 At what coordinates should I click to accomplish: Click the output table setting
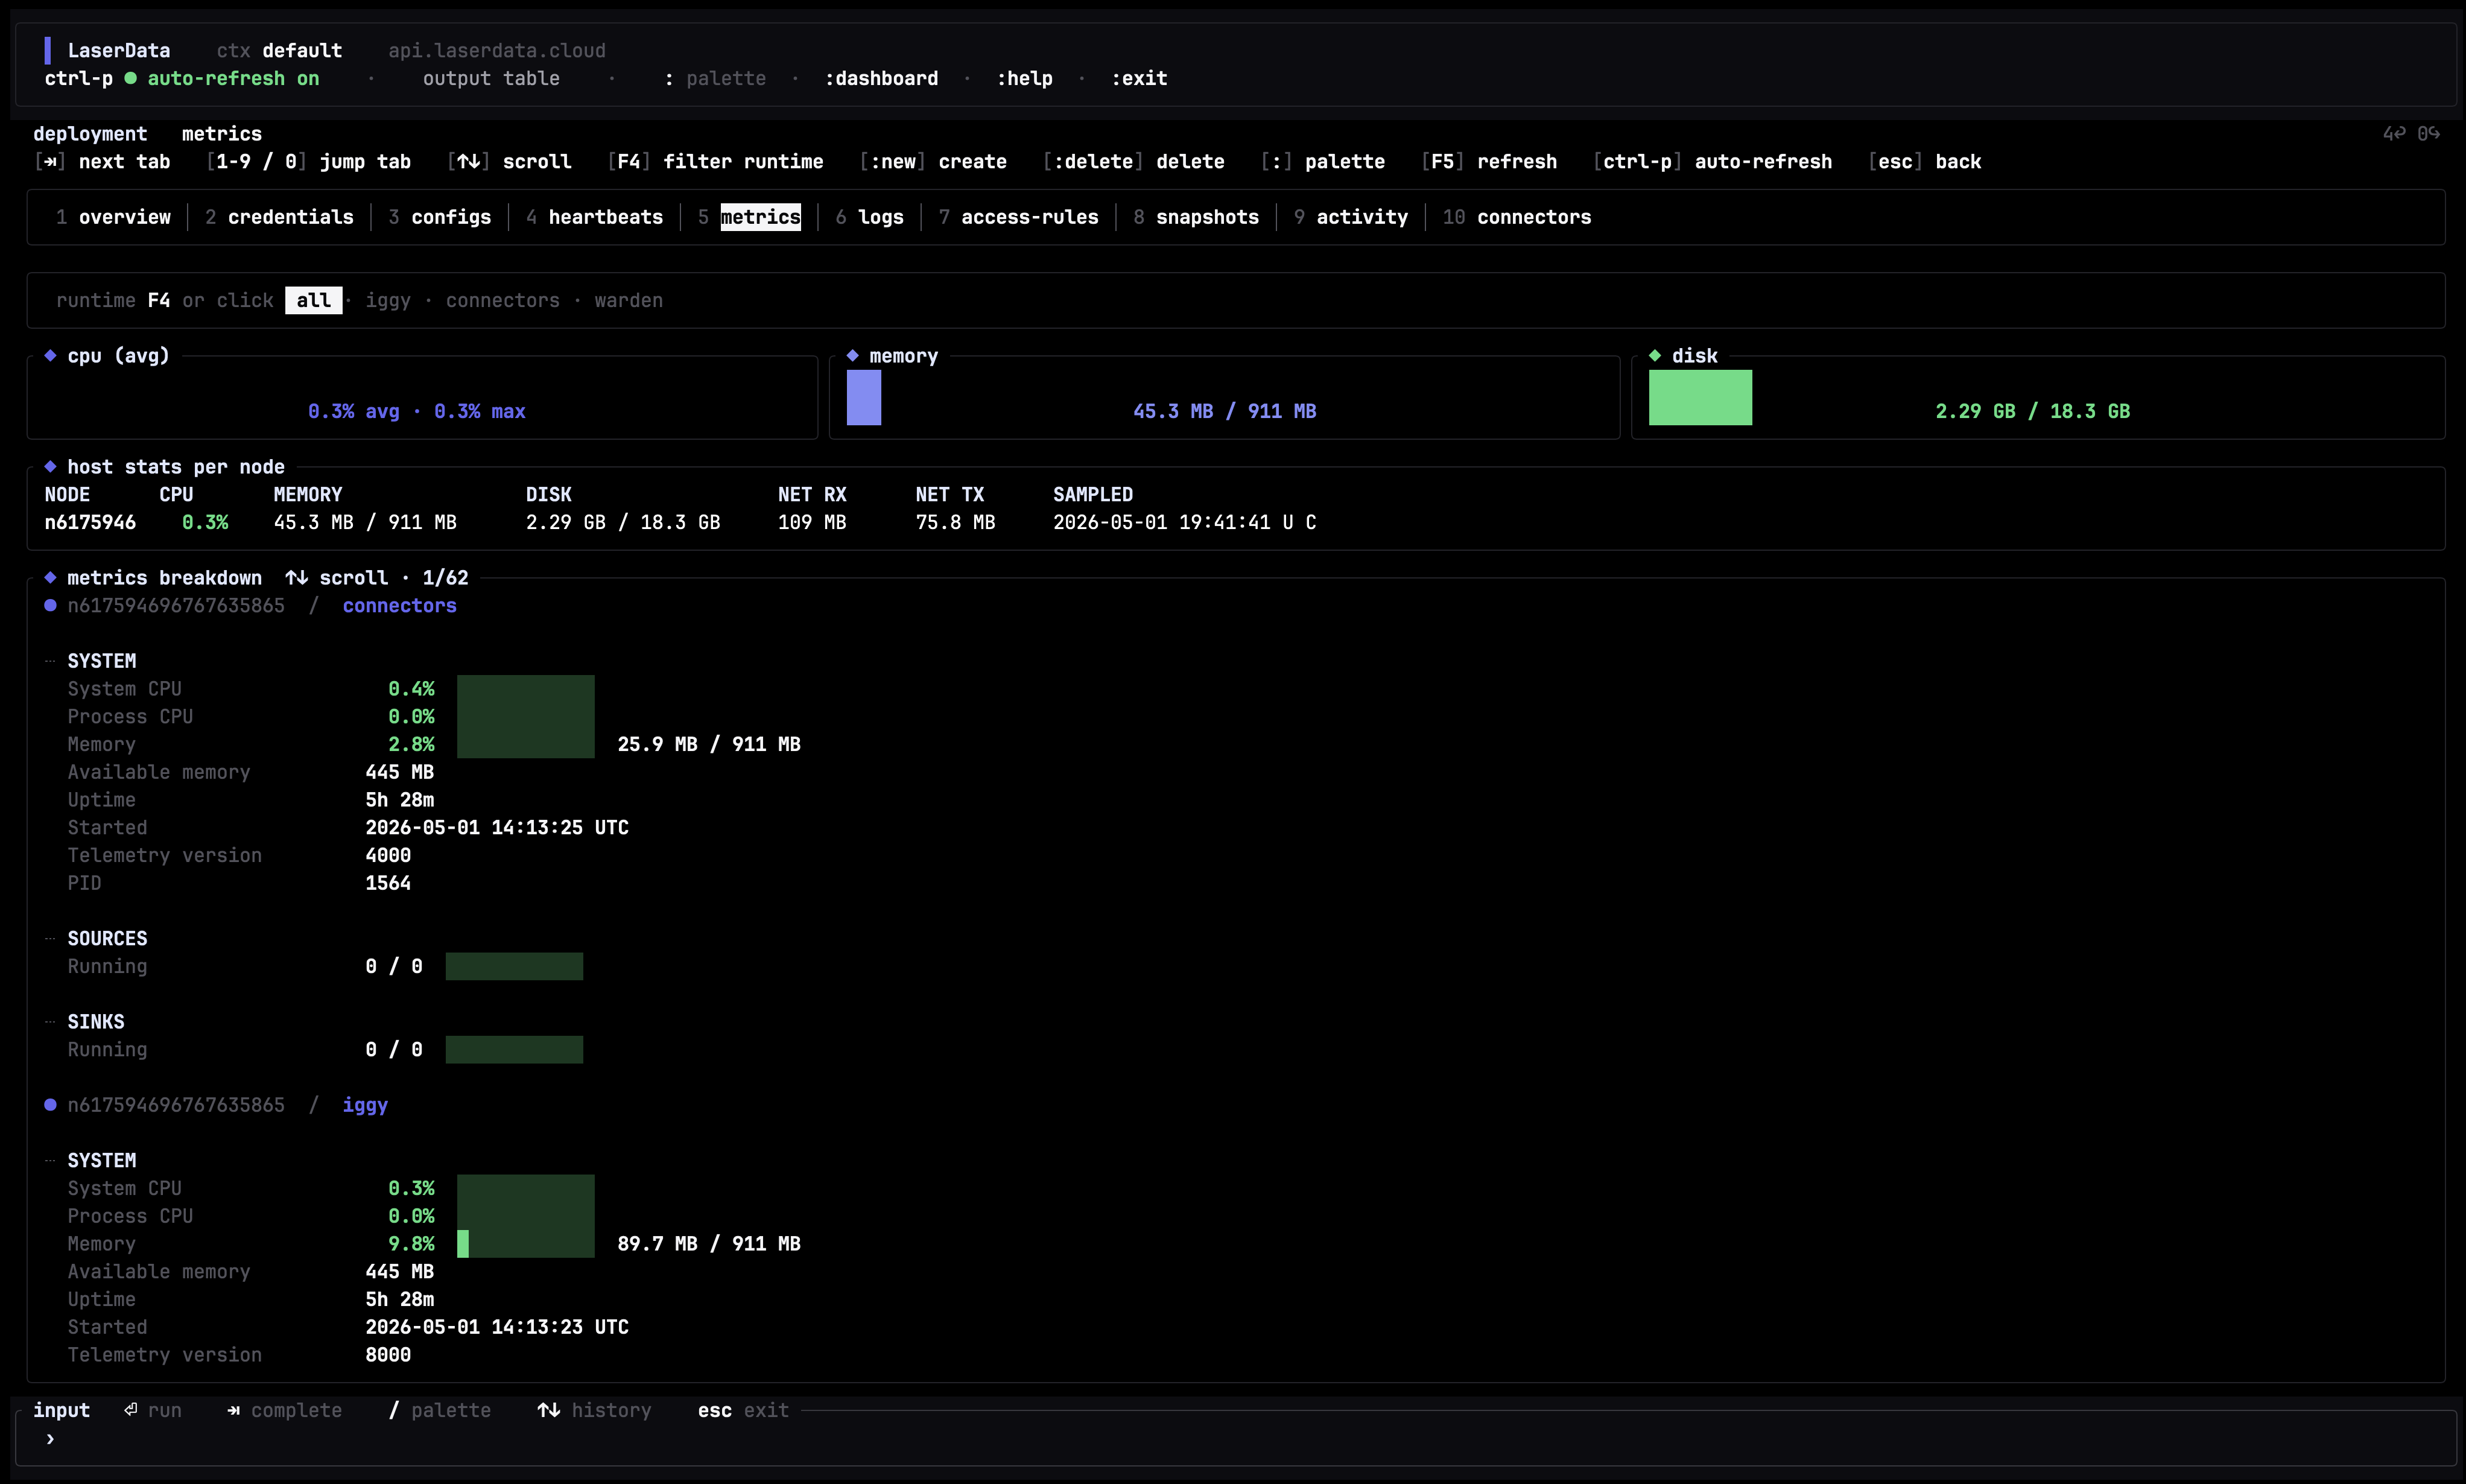[x=491, y=78]
